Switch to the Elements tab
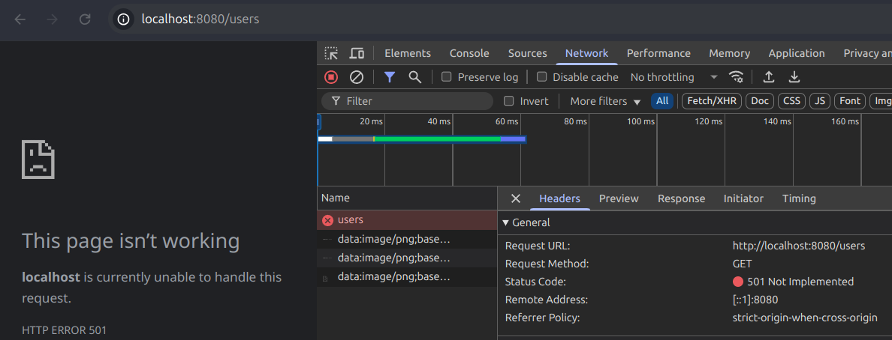Viewport: 892px width, 340px height. [407, 53]
